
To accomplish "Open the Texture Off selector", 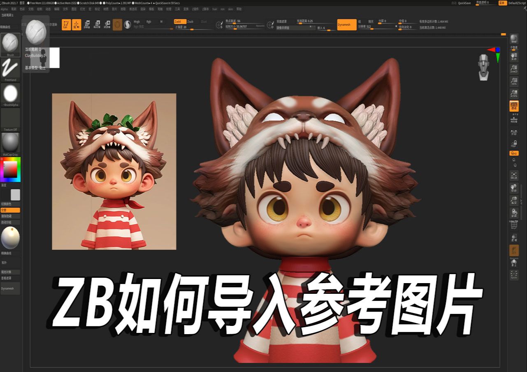I will pyautogui.click(x=10, y=120).
